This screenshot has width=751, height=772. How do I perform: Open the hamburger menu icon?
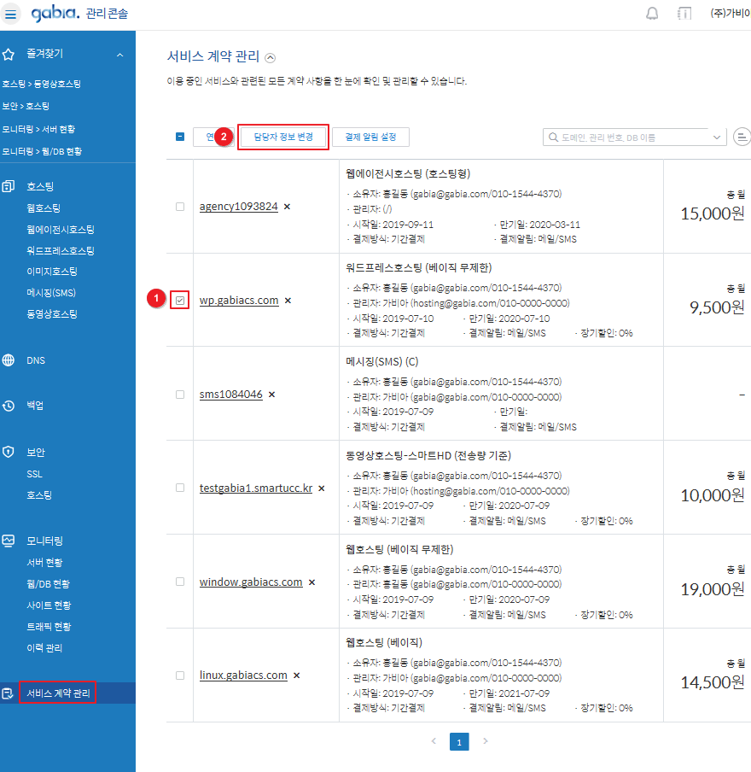[x=10, y=14]
